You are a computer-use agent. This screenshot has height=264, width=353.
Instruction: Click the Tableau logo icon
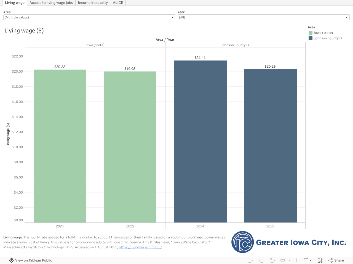pyautogui.click(x=11, y=260)
